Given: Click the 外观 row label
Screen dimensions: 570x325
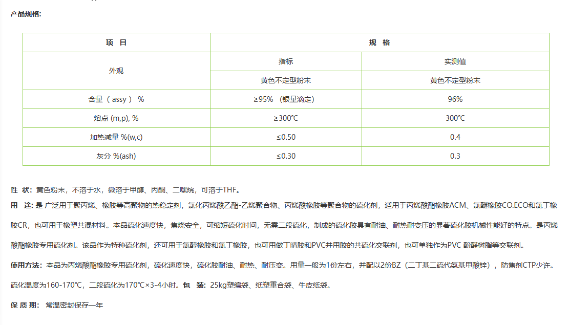Looking at the screenshot, I should [x=116, y=71].
